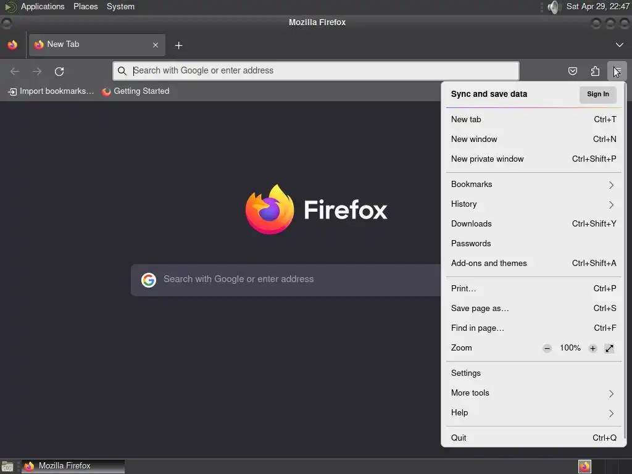
Task: Click the Forward navigation arrow
Action: (x=37, y=72)
